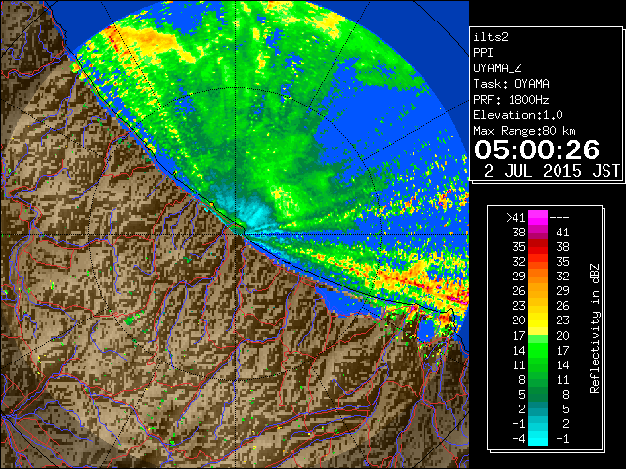Click the "ilts2" label in info box
Screen dimensions: 626x469
(491, 37)
